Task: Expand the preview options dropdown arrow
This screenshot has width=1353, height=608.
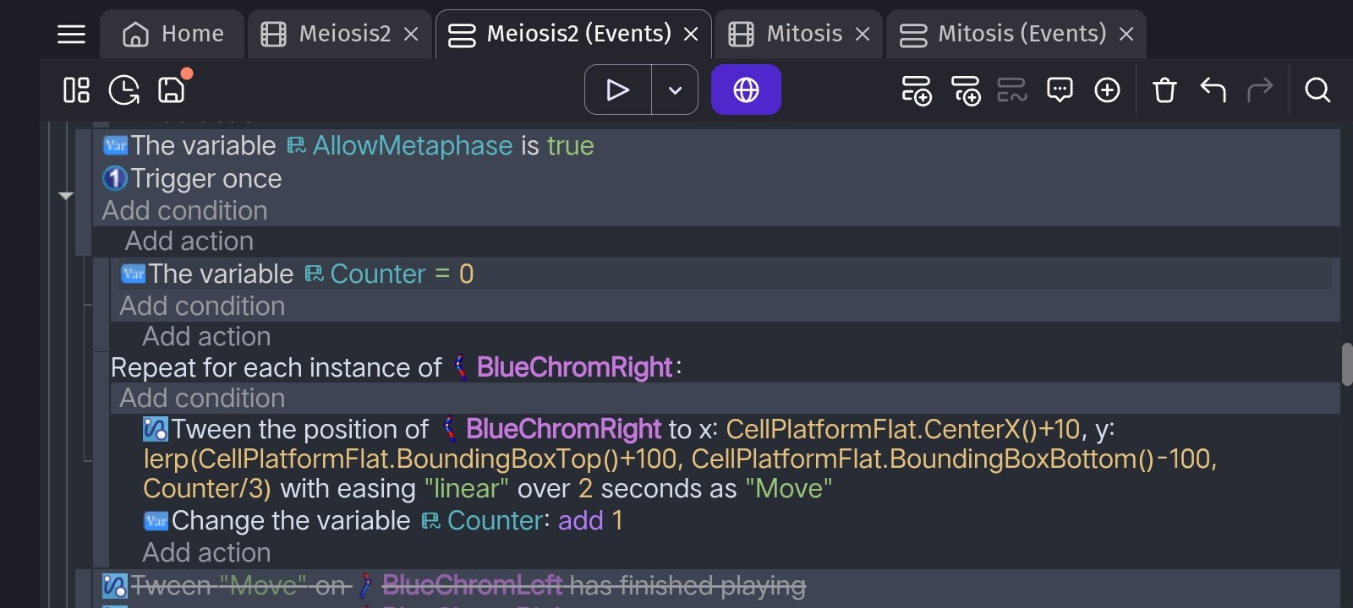Action: [x=675, y=90]
